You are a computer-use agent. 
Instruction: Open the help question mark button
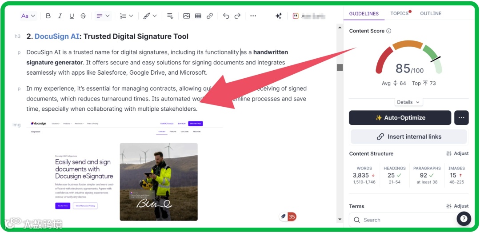(x=464, y=219)
